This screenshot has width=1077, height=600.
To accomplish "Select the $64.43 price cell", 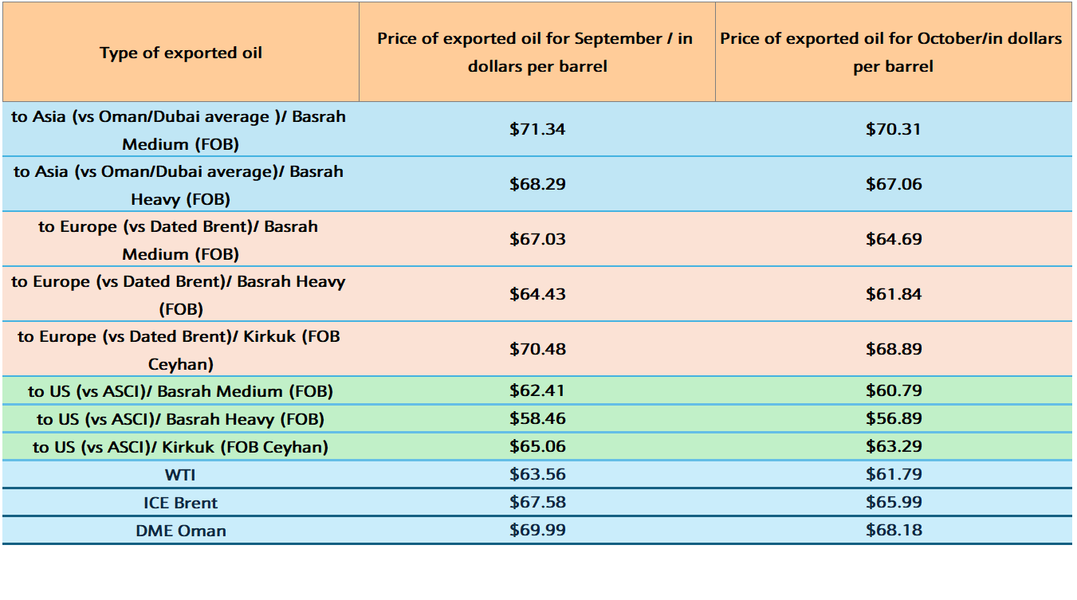I will (x=537, y=294).
